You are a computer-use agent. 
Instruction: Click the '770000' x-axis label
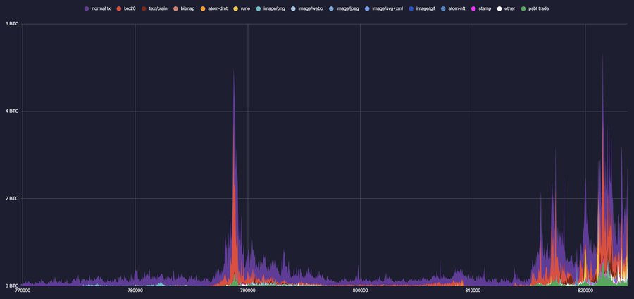(23, 291)
